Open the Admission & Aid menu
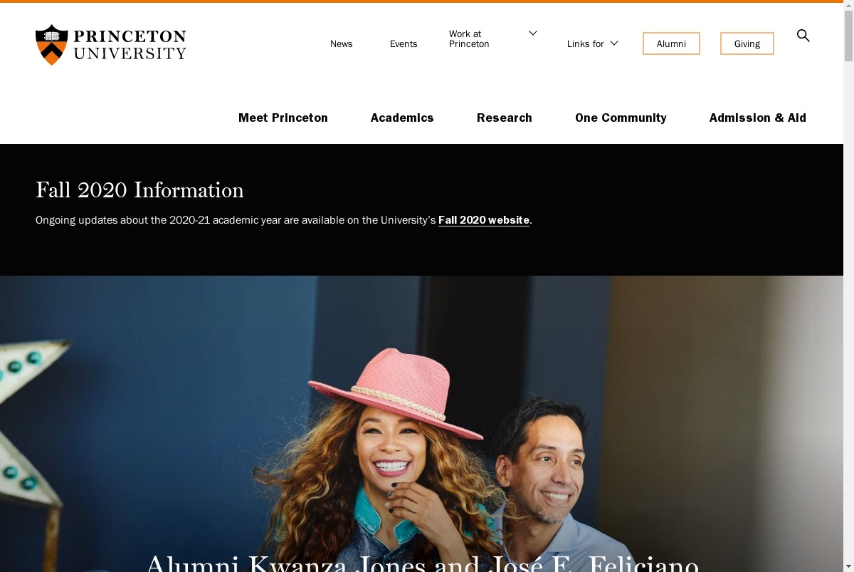 click(x=758, y=118)
